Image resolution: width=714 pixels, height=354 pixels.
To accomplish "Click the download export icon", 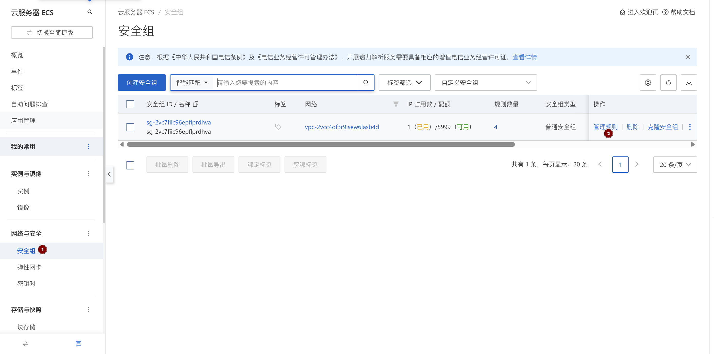I will pos(688,83).
